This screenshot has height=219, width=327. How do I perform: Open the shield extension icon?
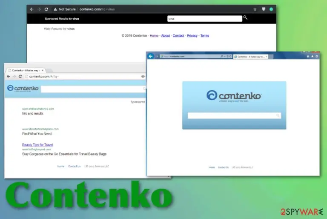coord(264,9)
